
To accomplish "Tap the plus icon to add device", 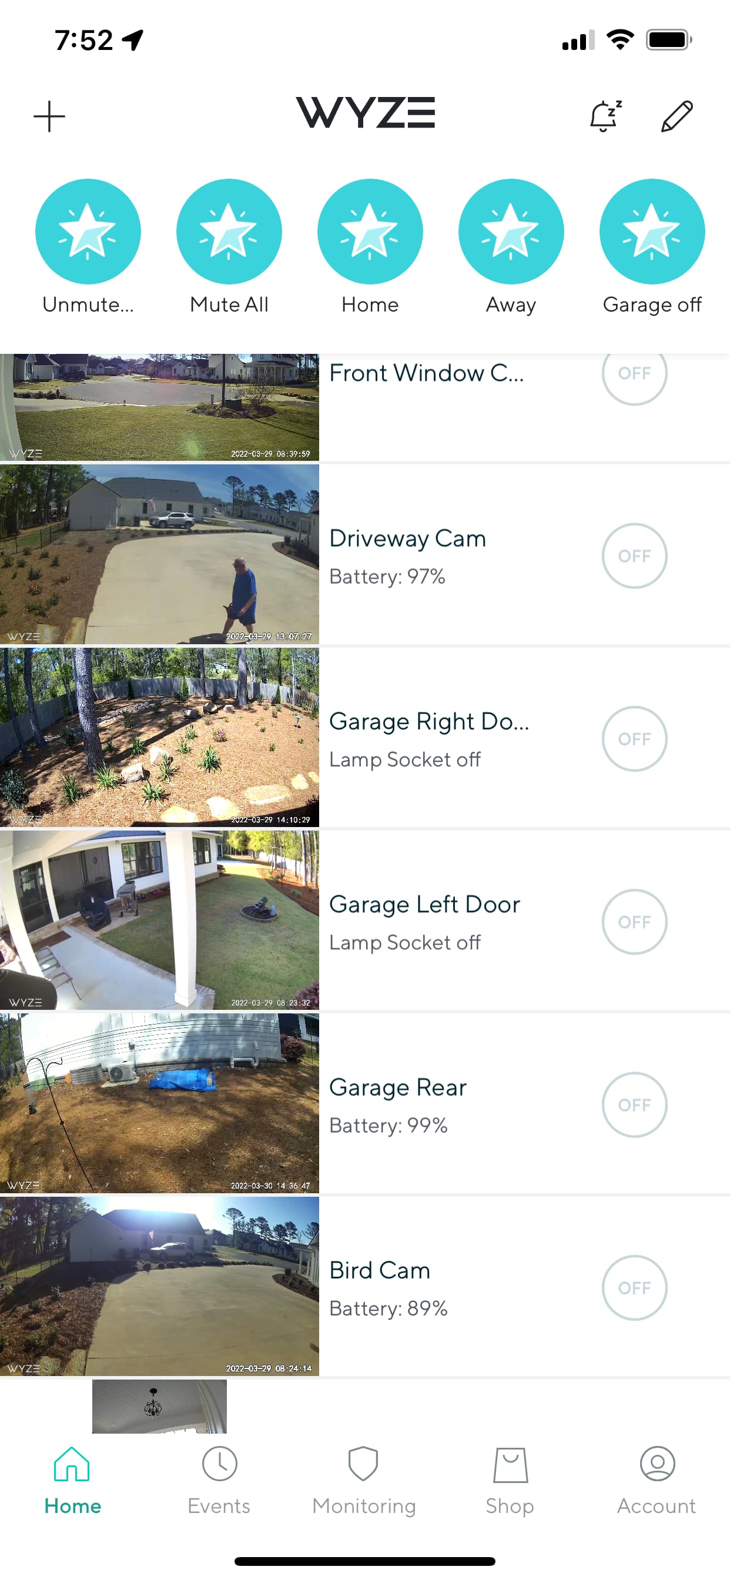I will click(49, 116).
